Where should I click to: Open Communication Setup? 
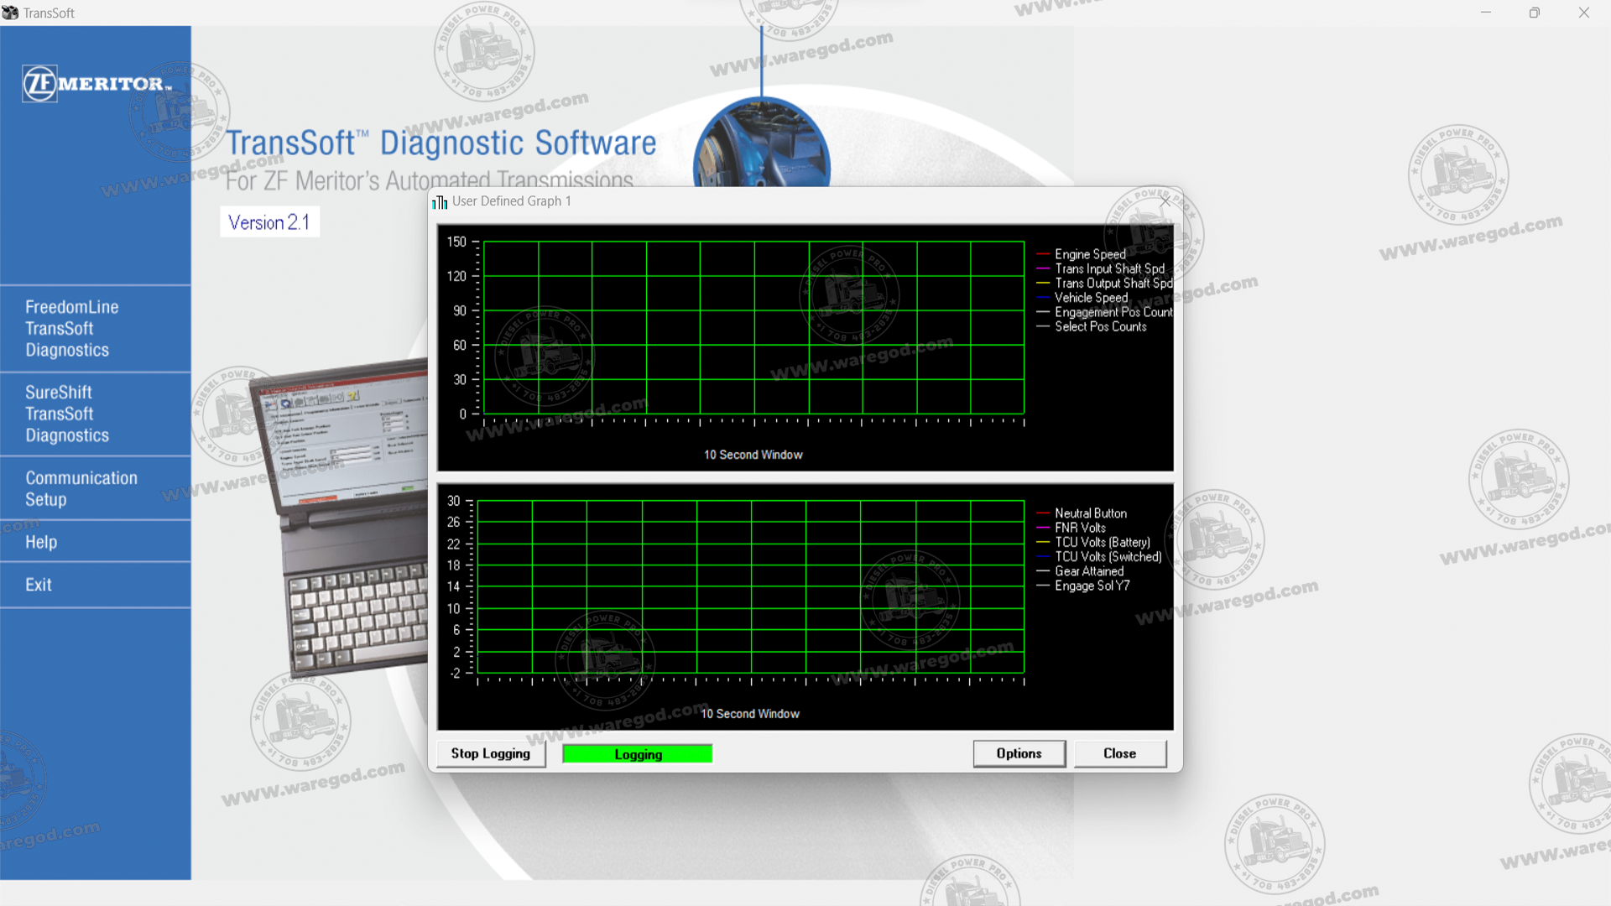tap(81, 488)
